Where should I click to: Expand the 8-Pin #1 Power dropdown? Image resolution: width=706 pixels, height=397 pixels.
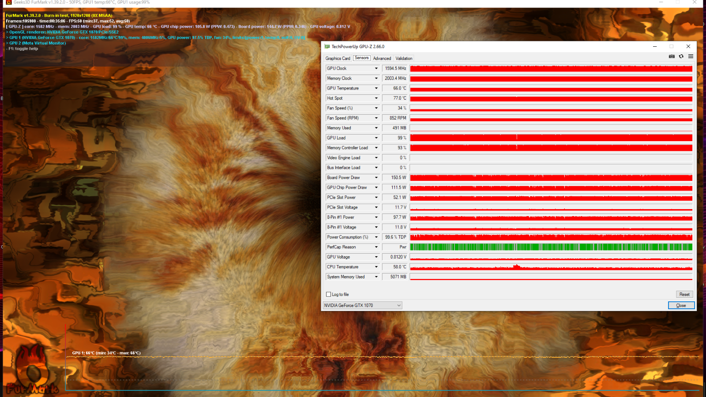(x=376, y=217)
